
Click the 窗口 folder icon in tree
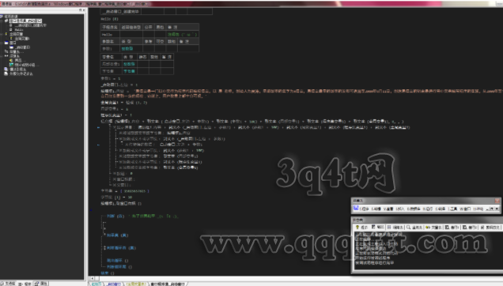(6, 43)
